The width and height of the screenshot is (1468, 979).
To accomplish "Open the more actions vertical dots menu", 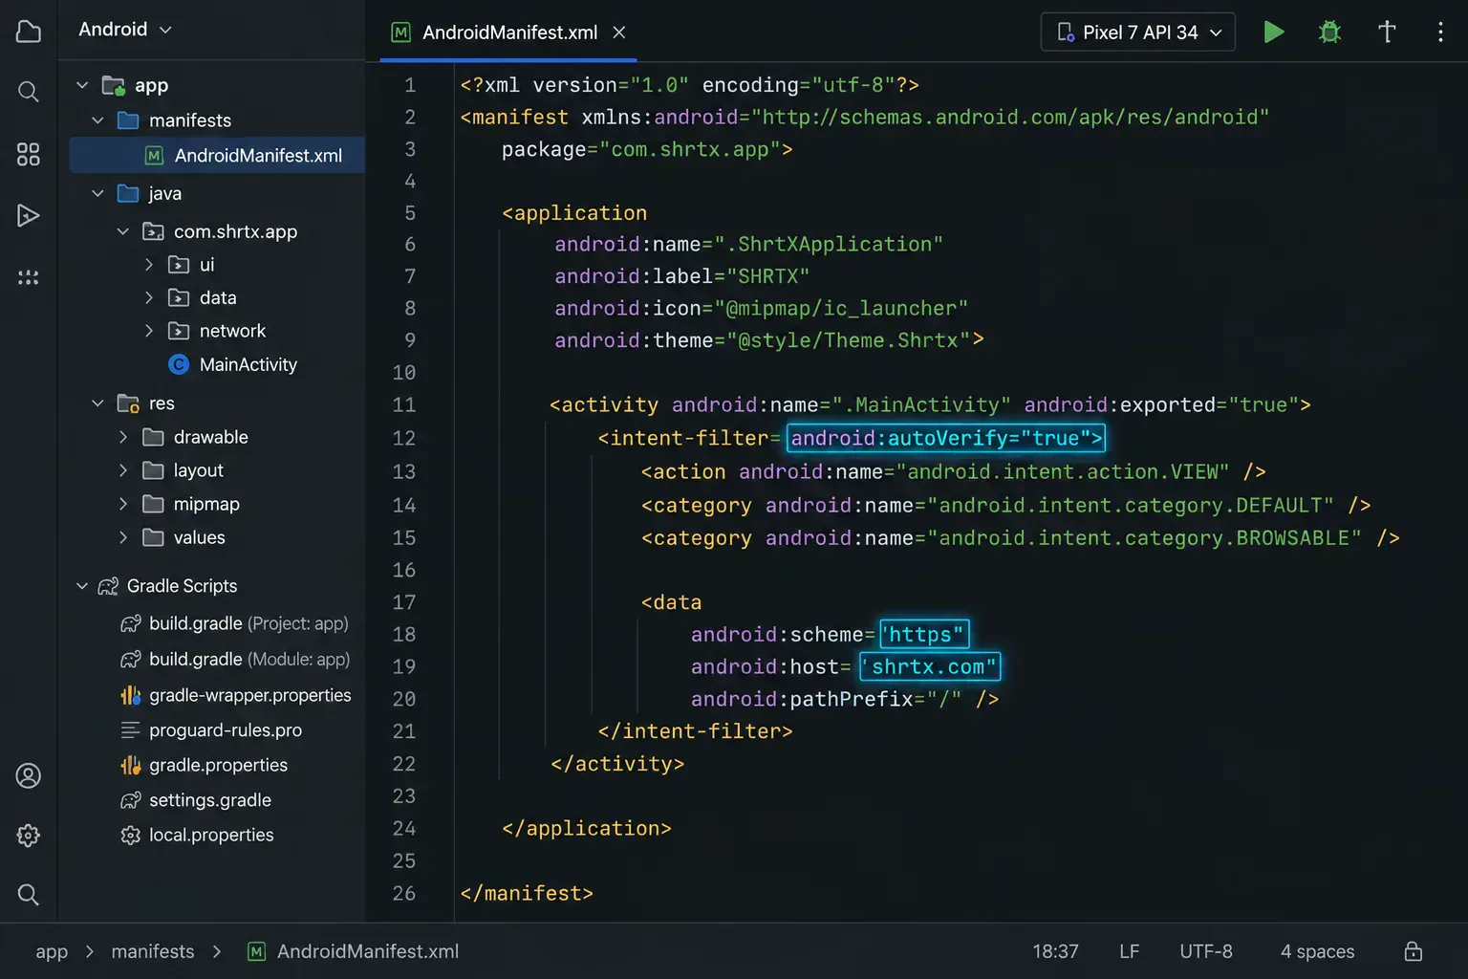I will [x=1440, y=32].
